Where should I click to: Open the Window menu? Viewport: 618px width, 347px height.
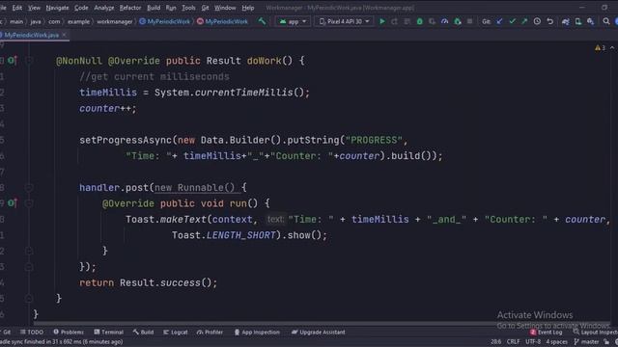point(225,8)
